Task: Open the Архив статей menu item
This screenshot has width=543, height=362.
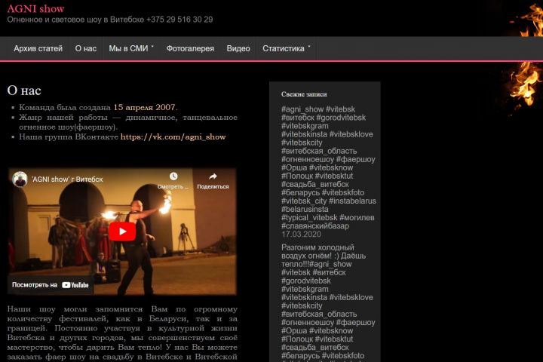Action: pos(38,48)
